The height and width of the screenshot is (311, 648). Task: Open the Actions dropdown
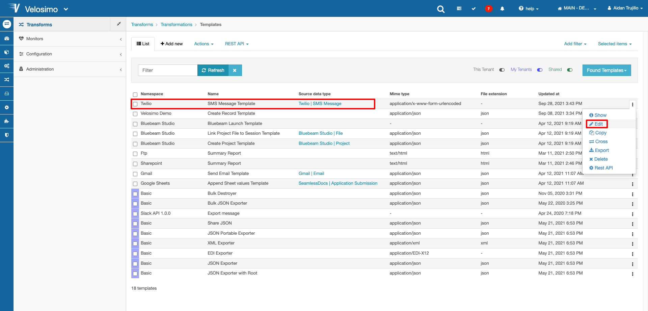[x=204, y=44]
